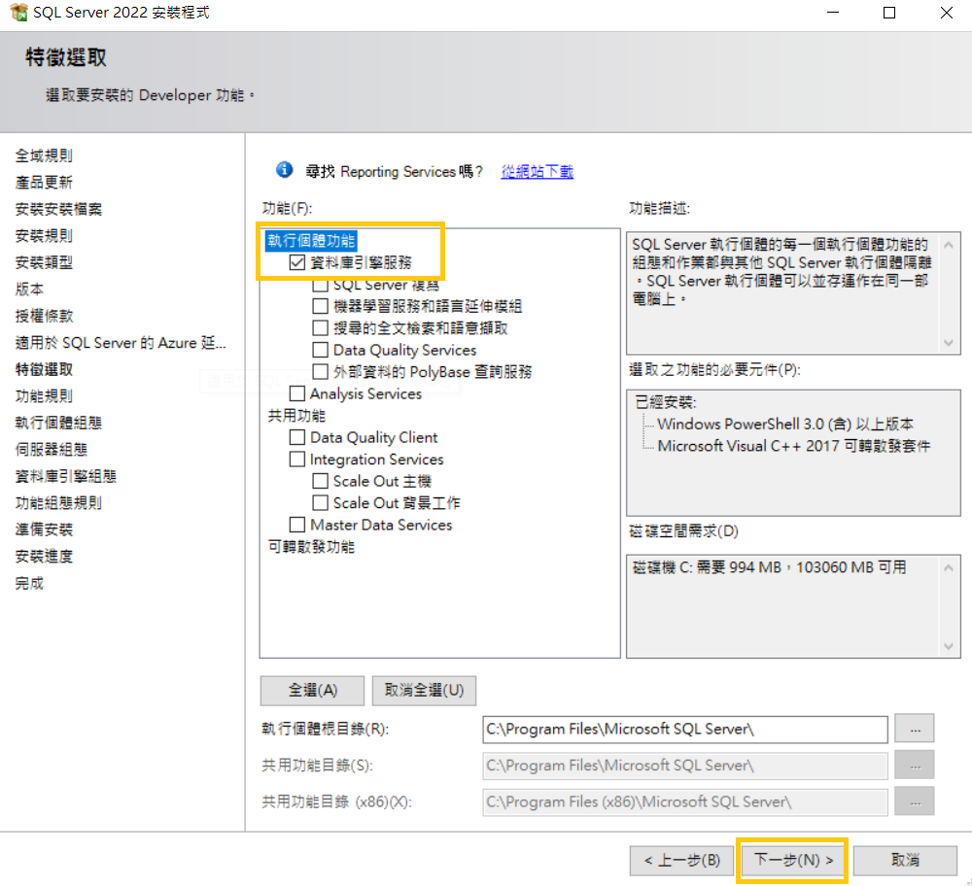Go back with the 上一步(B) button
The width and height of the screenshot is (972, 886).
682,860
